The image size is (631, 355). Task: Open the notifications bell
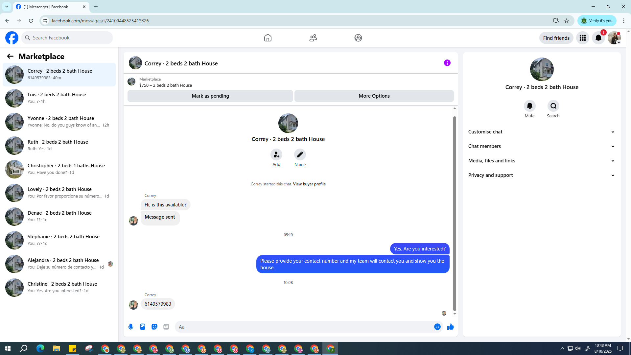click(598, 38)
